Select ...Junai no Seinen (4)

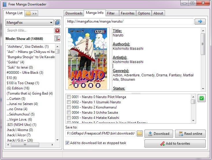22,104
